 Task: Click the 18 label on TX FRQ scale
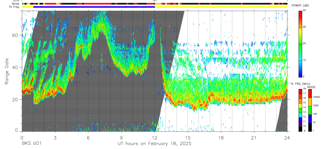tap(304, 89)
